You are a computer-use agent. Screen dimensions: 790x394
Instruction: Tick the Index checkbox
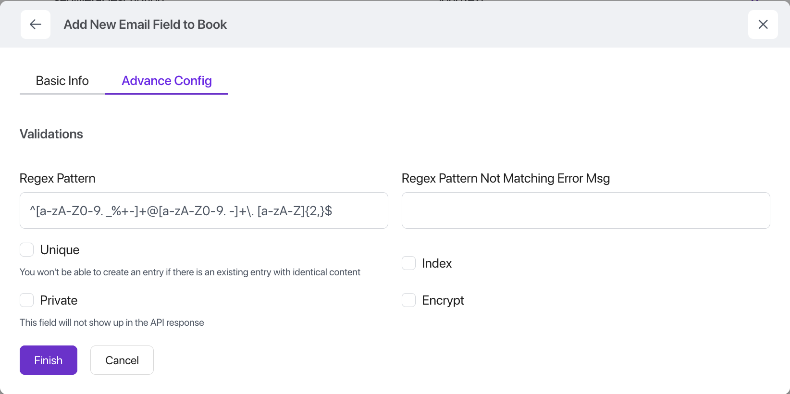[408, 263]
